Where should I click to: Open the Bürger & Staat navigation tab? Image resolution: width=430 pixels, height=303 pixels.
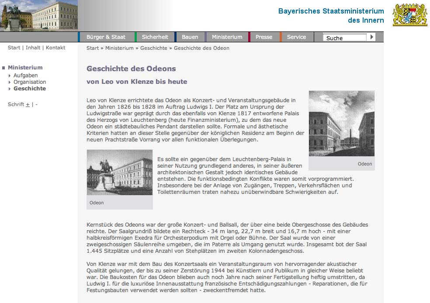coord(106,37)
